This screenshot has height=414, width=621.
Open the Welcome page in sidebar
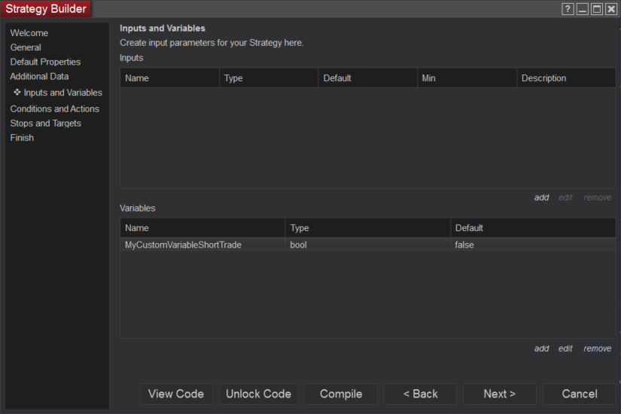(29, 33)
